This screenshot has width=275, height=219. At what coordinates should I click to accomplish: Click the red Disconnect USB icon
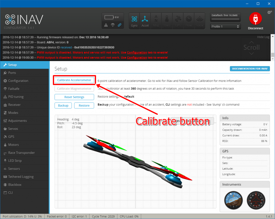[x=255, y=19]
